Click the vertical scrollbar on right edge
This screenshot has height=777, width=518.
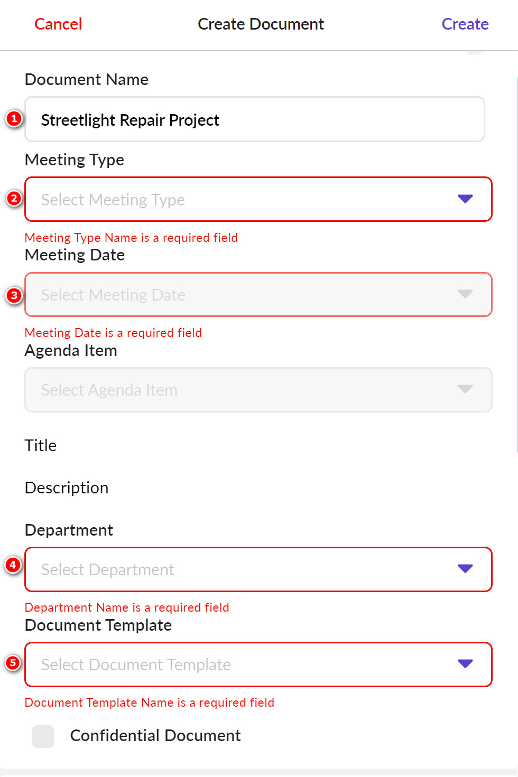516,264
